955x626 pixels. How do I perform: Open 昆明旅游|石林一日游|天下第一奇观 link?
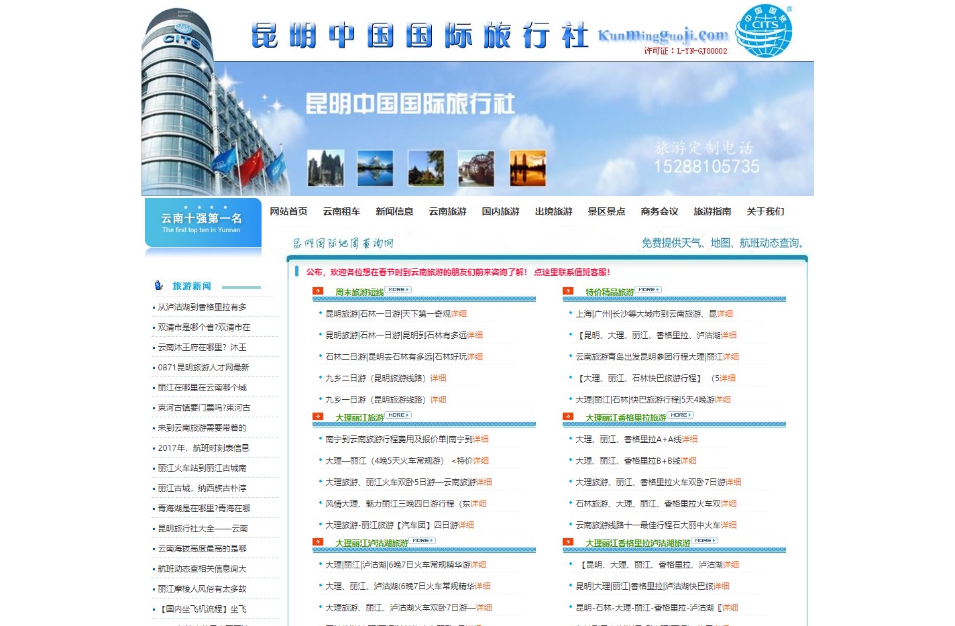coord(388,314)
